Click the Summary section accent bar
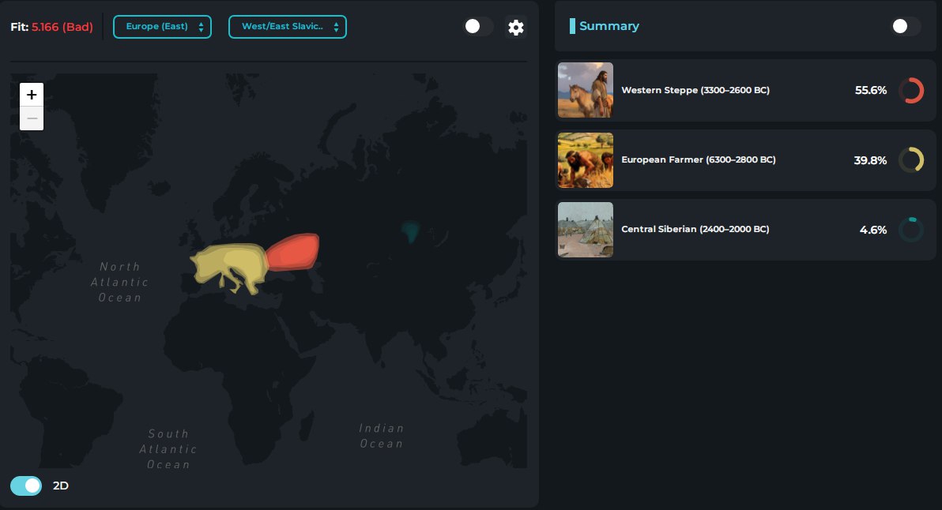 coord(572,26)
